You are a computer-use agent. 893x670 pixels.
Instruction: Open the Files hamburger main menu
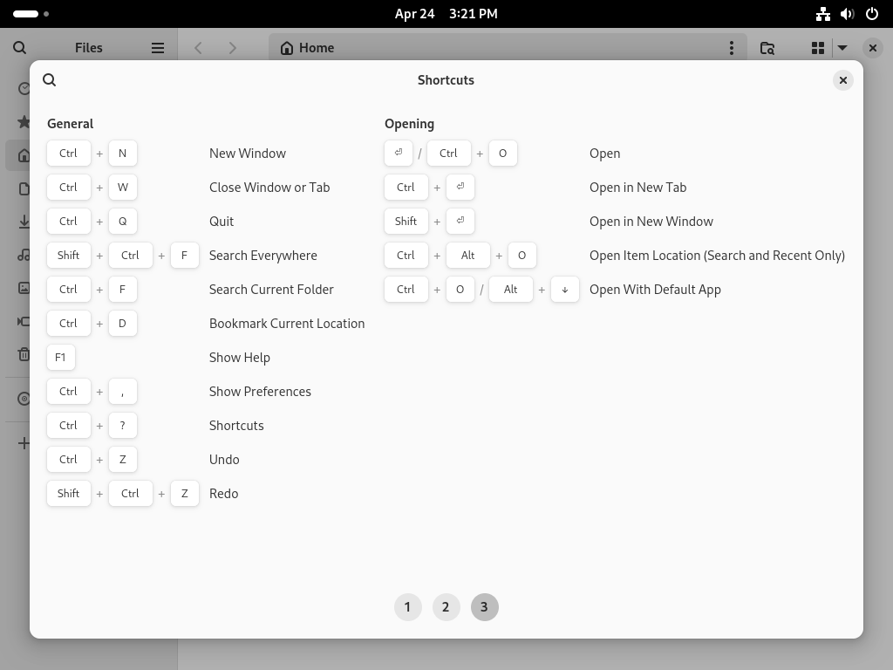(x=158, y=48)
